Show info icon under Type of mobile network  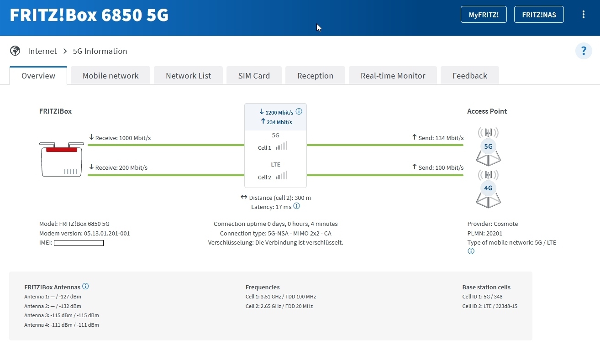(x=471, y=251)
